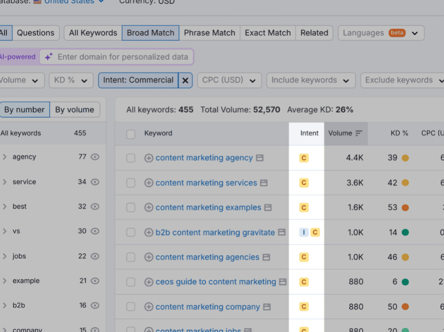Add 'content marketing examples' keyword via plus icon
This screenshot has width=444, height=332.
pyautogui.click(x=149, y=207)
